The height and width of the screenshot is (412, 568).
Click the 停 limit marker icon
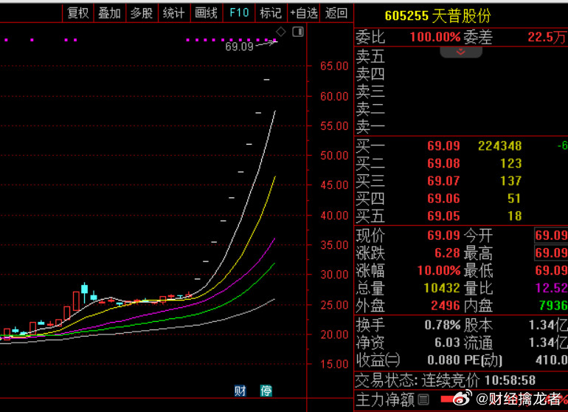[x=266, y=391]
